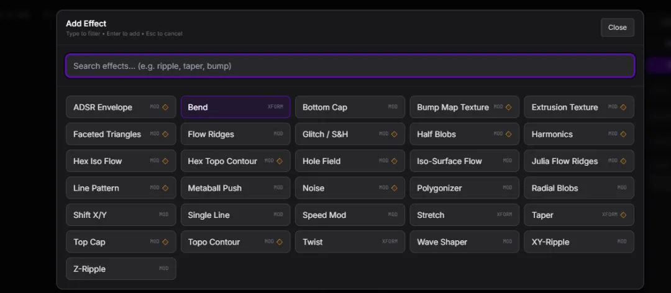The image size is (671, 293).
Task: Click Extrusion Texture's orange diamond icon
Action: point(623,107)
